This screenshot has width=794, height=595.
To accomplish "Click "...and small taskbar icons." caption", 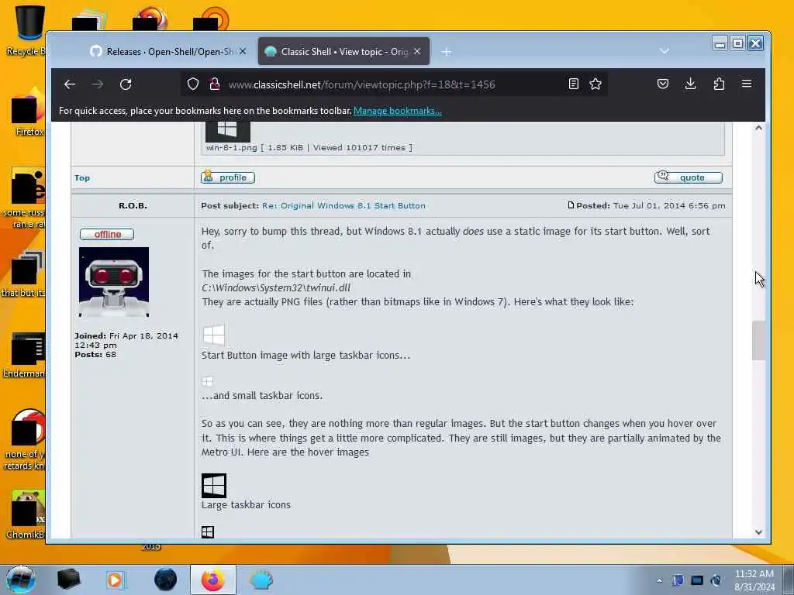I will [262, 396].
